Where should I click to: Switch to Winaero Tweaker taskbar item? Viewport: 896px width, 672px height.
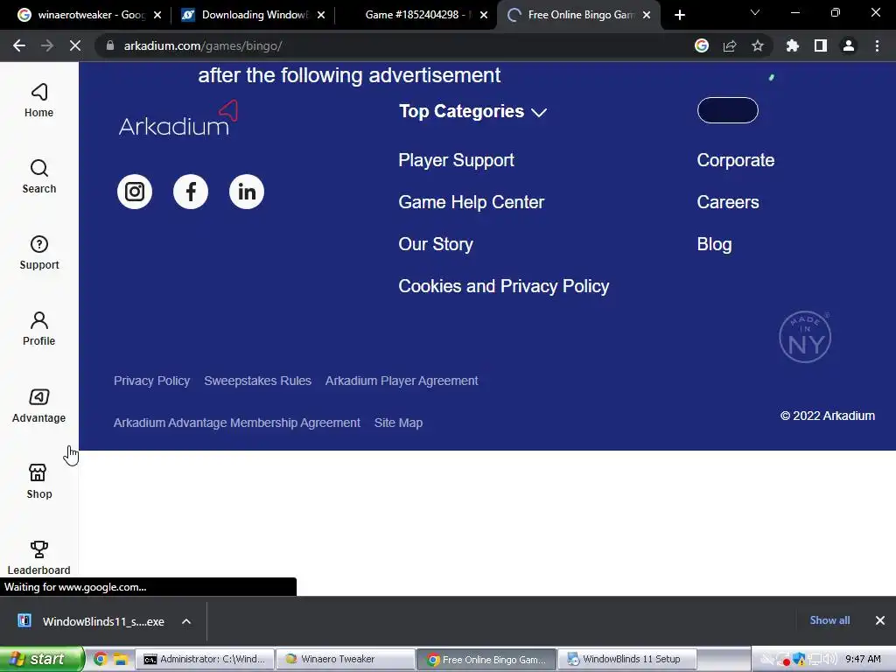click(346, 660)
